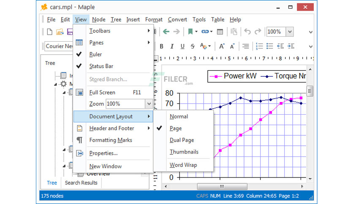Click the Redo icon

[258, 32]
